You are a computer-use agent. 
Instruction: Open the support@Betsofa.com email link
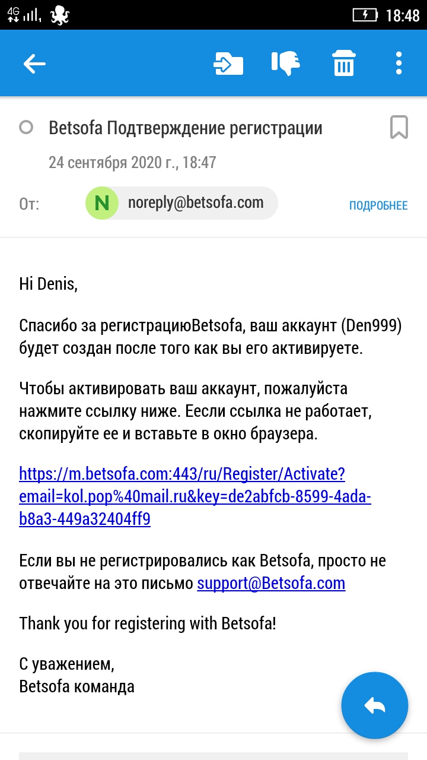click(271, 583)
